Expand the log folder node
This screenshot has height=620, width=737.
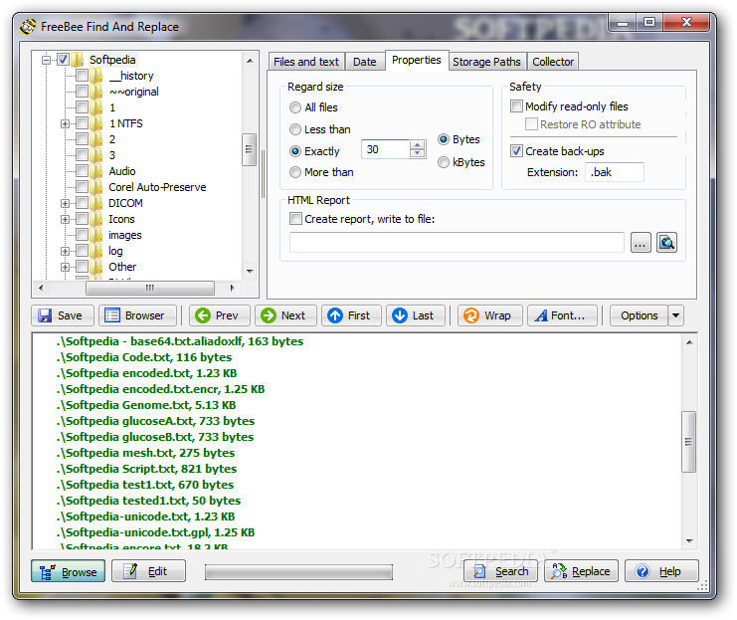(x=65, y=251)
